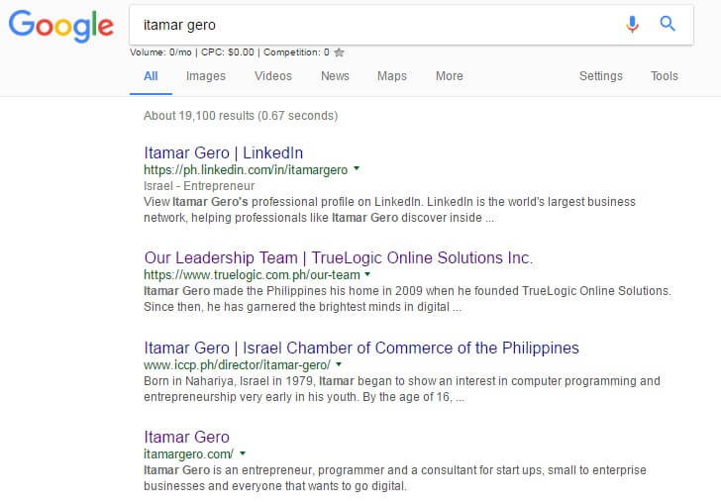Open the search Tools option
721x502 pixels.
(664, 76)
